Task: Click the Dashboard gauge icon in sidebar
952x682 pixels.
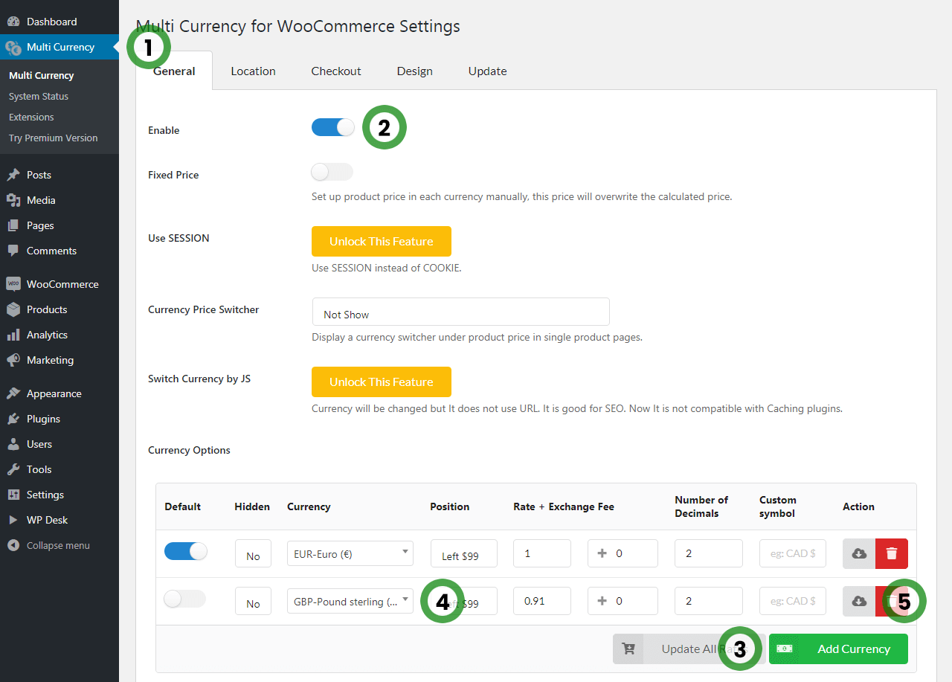Action: coord(13,22)
